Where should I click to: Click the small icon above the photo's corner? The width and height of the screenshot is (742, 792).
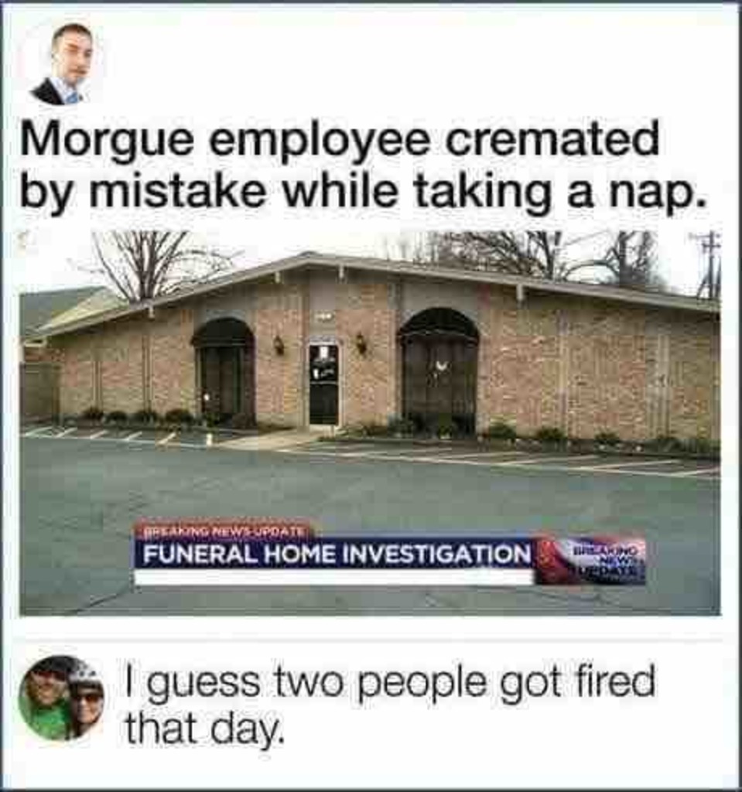click(x=24, y=237)
